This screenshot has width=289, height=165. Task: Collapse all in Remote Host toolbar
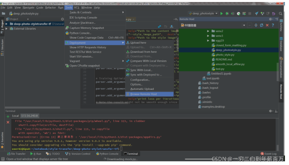point(256,25)
